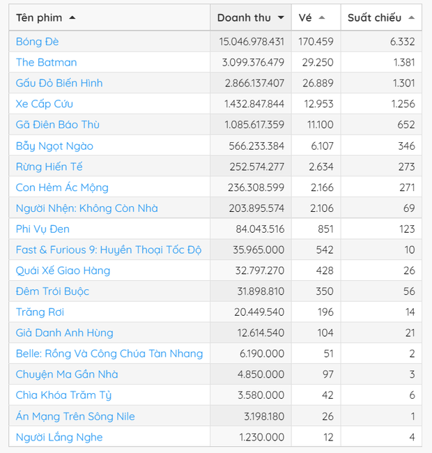The width and height of the screenshot is (432, 453).
Task: Open Phi Vụ Đen movie link
Action: pos(43,229)
